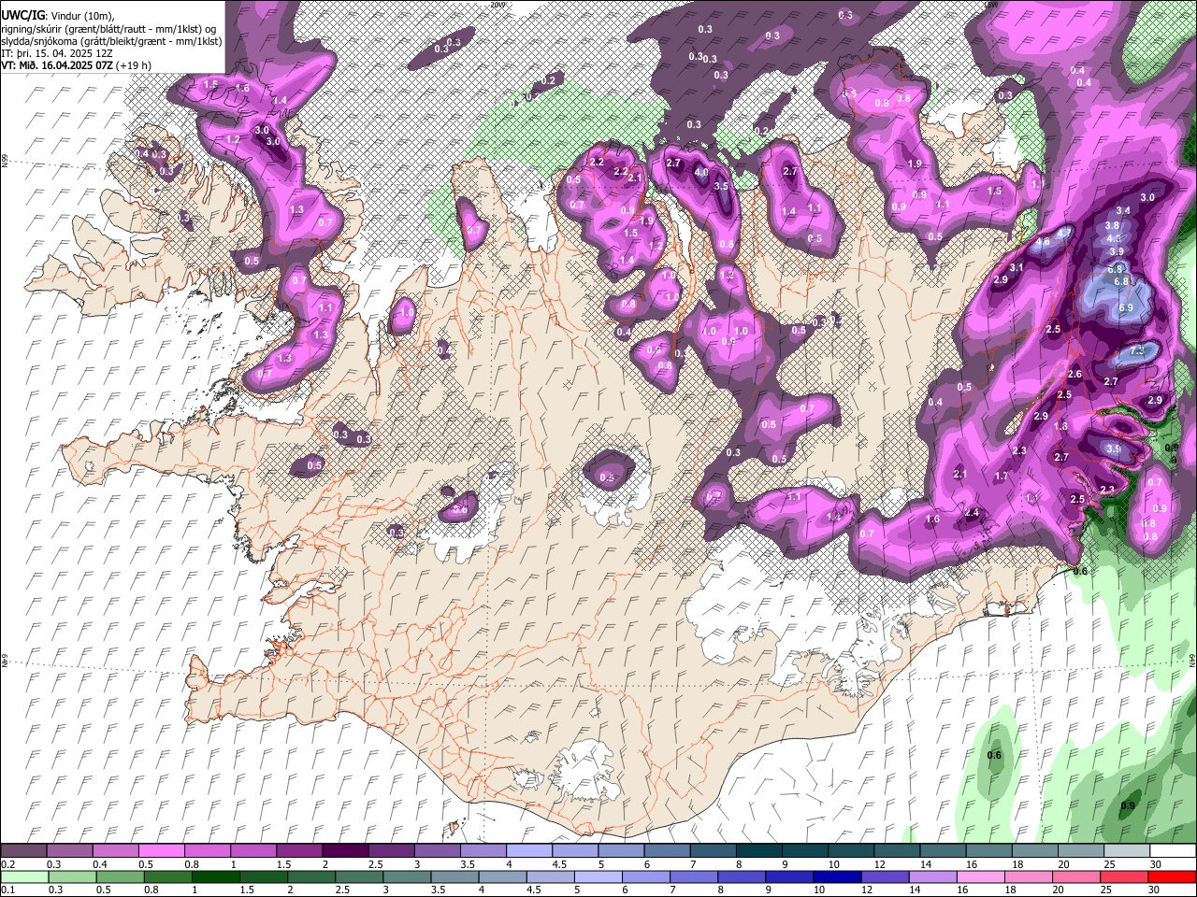Click the snow legend swatch between 4 and 4.5
Viewport: 1197px width, 897px height.
pyautogui.click(x=529, y=851)
